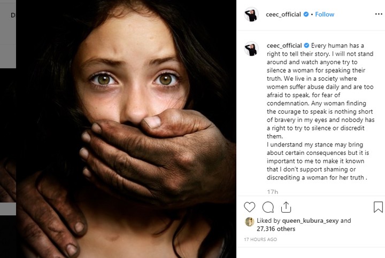Image resolution: width=385 pixels, height=258 pixels.
Task: Like the post with the heart icon
Action: pyautogui.click(x=250, y=207)
